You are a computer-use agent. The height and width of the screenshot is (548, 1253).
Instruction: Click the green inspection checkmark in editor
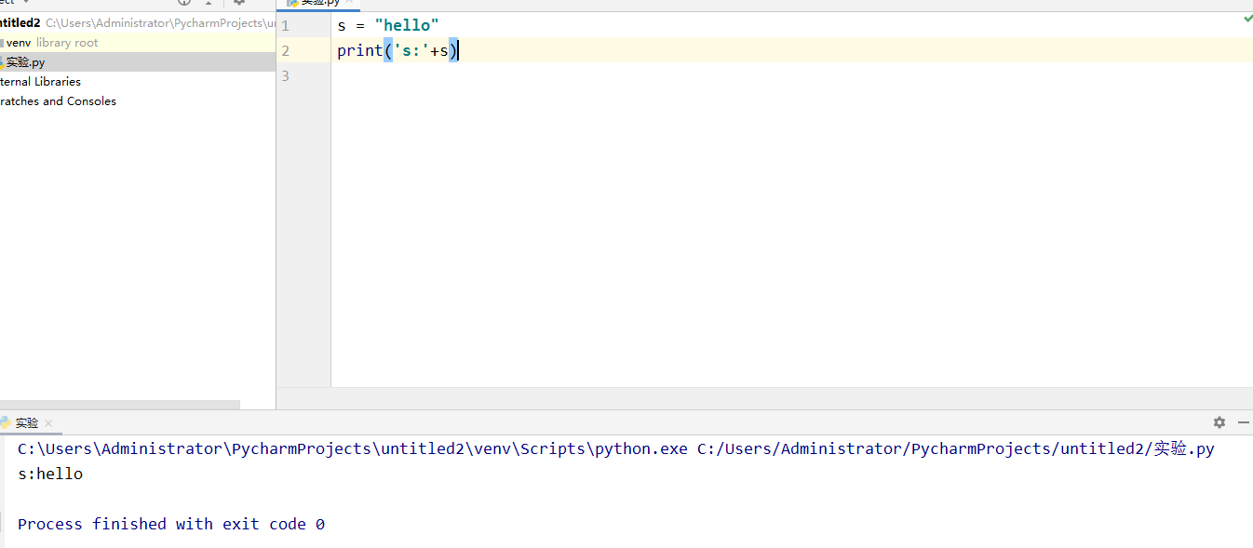(1247, 19)
